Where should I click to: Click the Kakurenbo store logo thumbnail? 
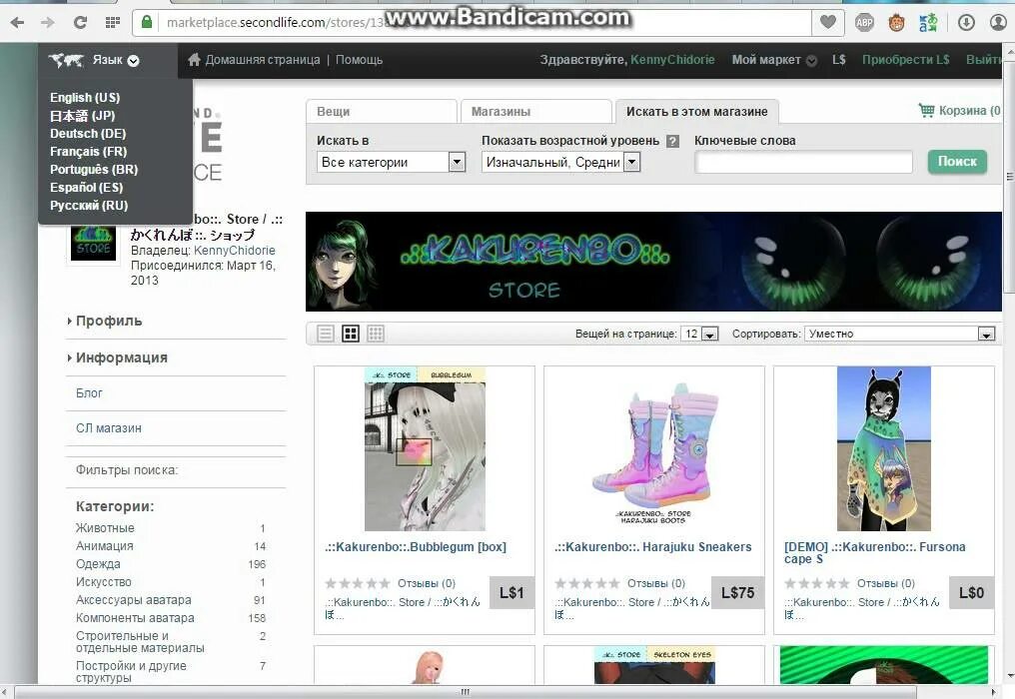click(93, 244)
